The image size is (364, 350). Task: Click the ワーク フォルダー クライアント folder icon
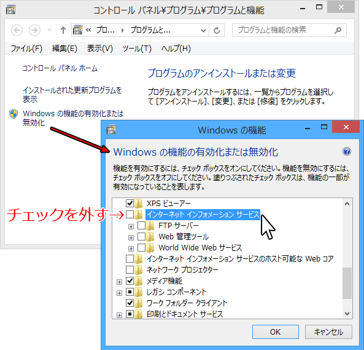(x=139, y=303)
